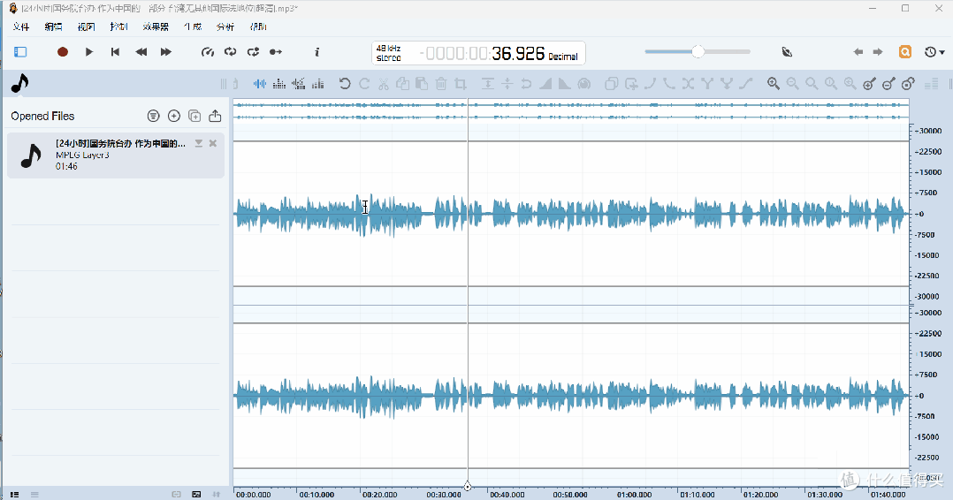This screenshot has height=500, width=953.
Task: Jump to start of audio
Action: point(115,52)
